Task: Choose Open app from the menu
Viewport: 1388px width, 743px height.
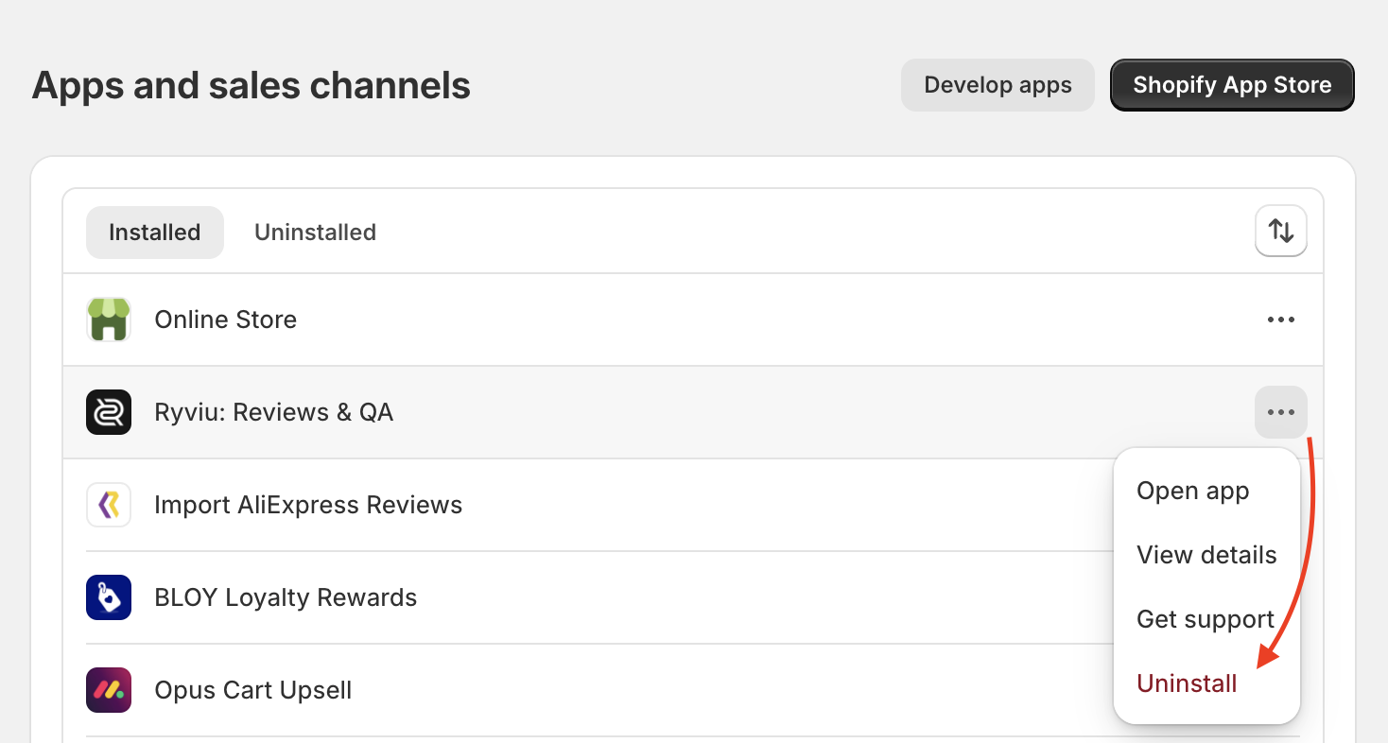Action: tap(1193, 492)
